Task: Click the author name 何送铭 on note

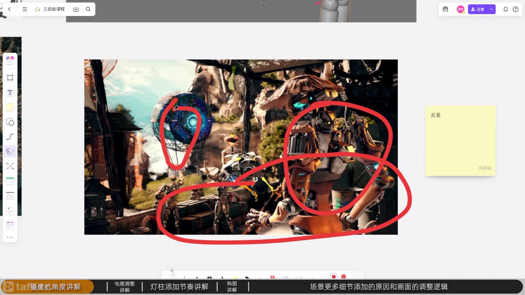Action: click(x=485, y=168)
